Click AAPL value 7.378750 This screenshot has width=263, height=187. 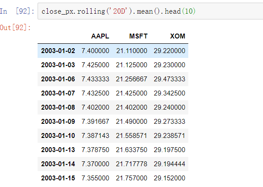tap(95, 150)
